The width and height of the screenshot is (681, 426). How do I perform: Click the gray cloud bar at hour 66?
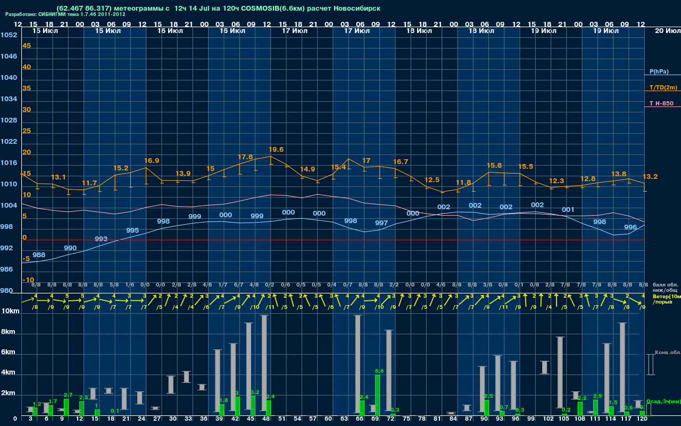tap(358, 364)
